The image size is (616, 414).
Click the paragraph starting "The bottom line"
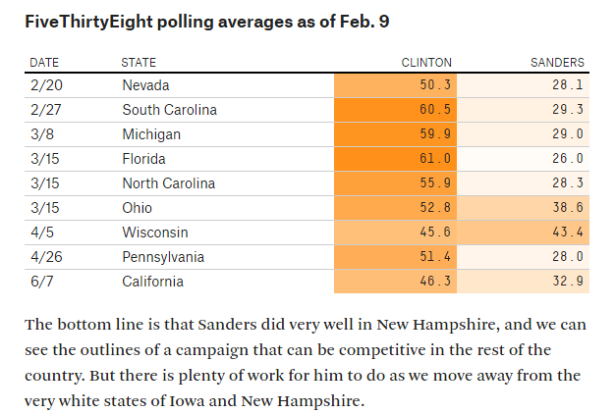tap(307, 363)
